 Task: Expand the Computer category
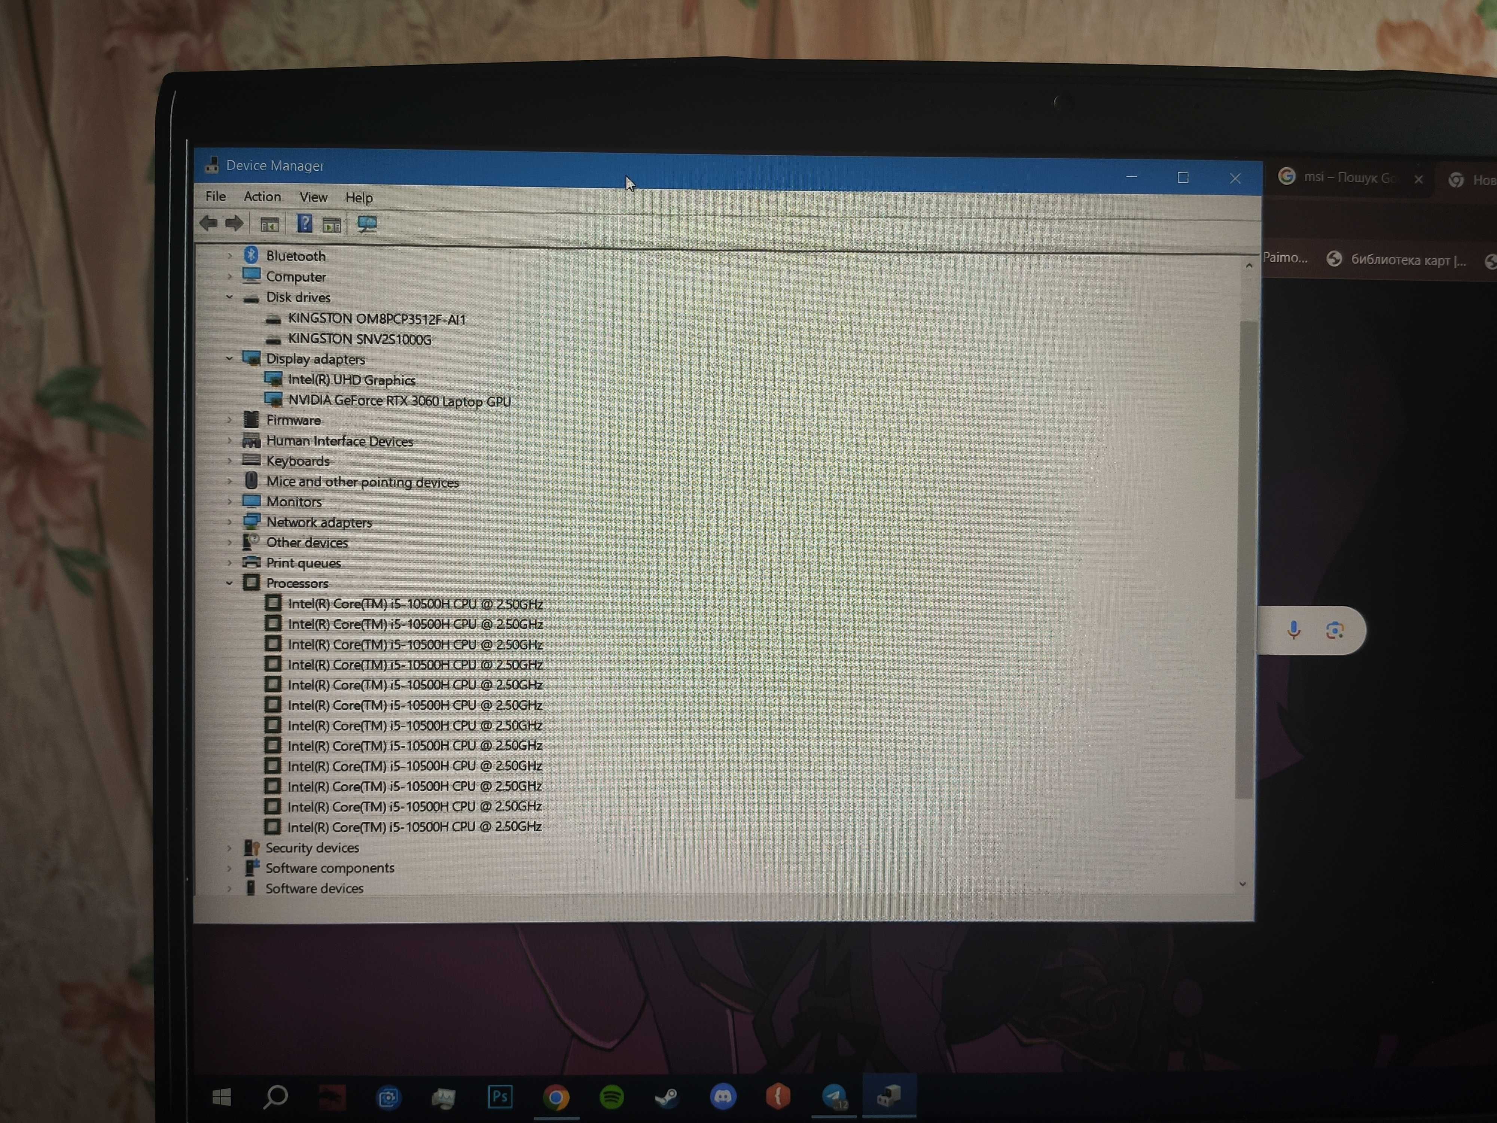click(229, 276)
